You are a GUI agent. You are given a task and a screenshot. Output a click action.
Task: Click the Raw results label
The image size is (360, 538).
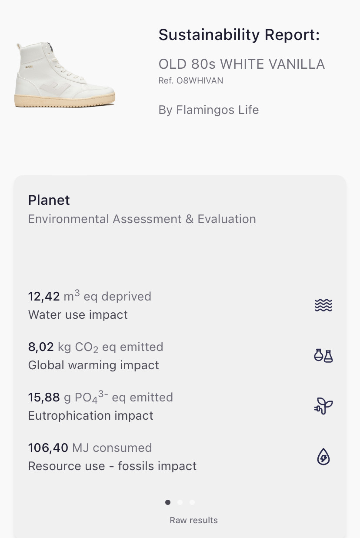pos(193,520)
